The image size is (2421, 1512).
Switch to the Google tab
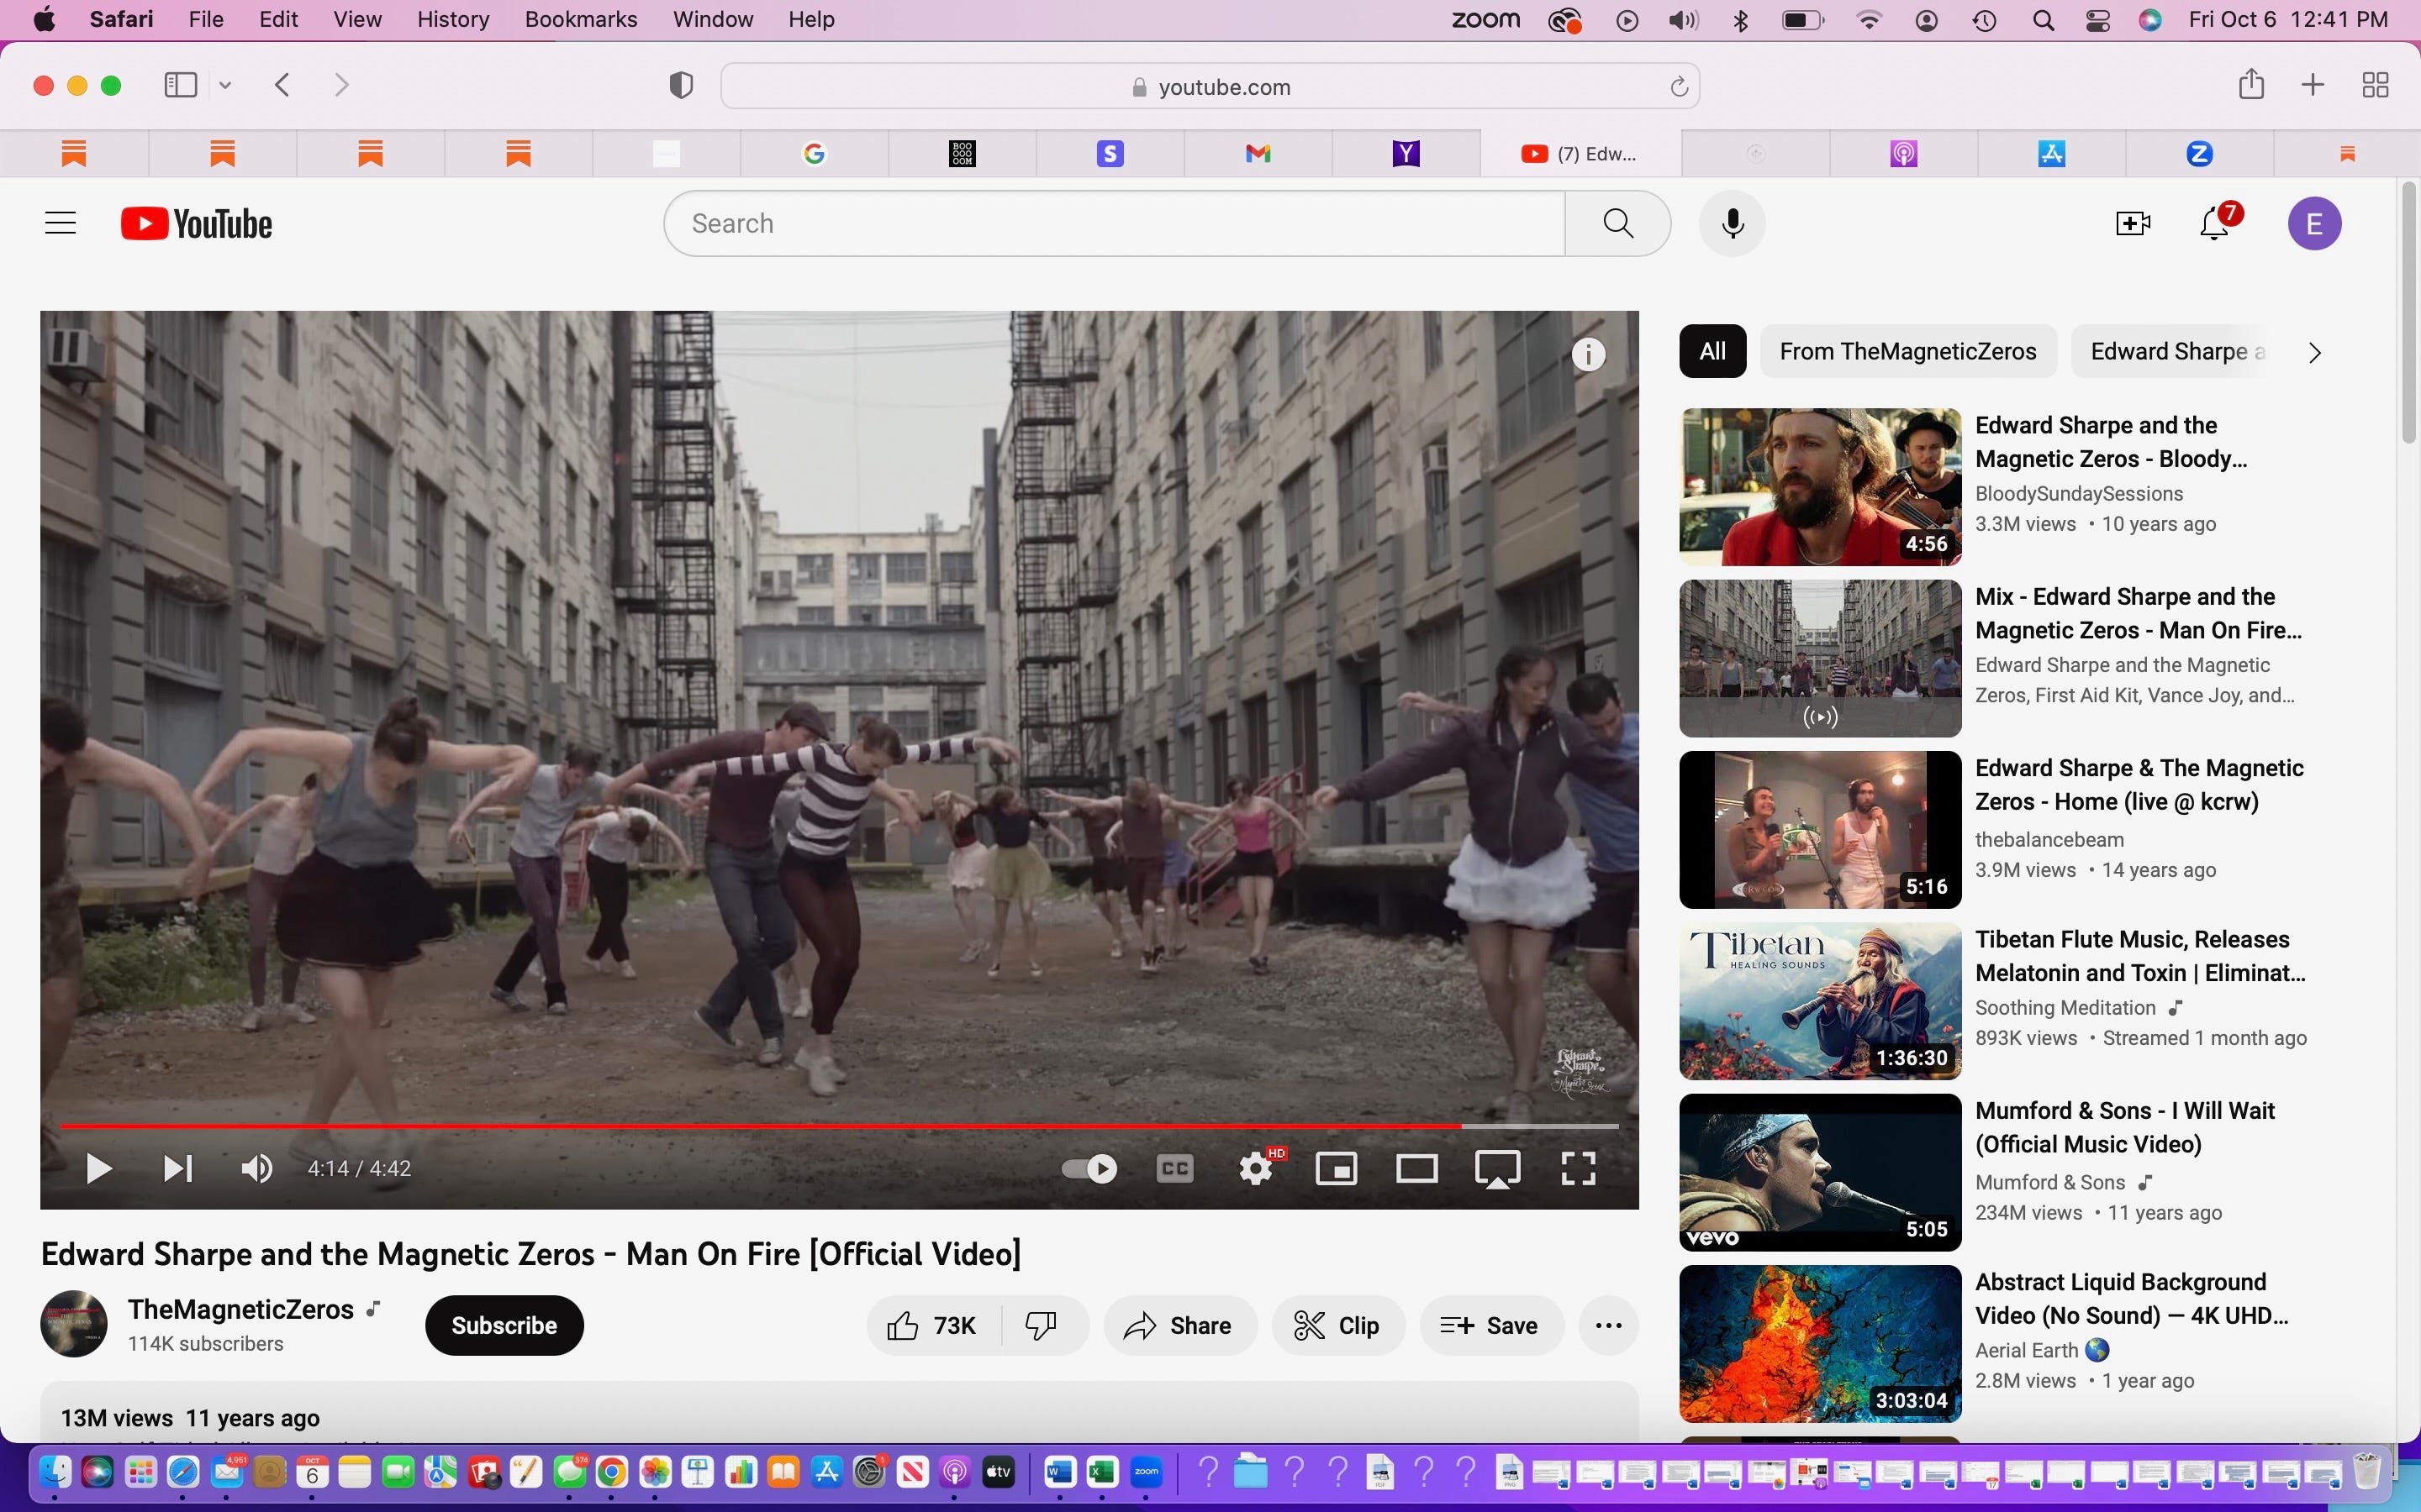point(815,153)
